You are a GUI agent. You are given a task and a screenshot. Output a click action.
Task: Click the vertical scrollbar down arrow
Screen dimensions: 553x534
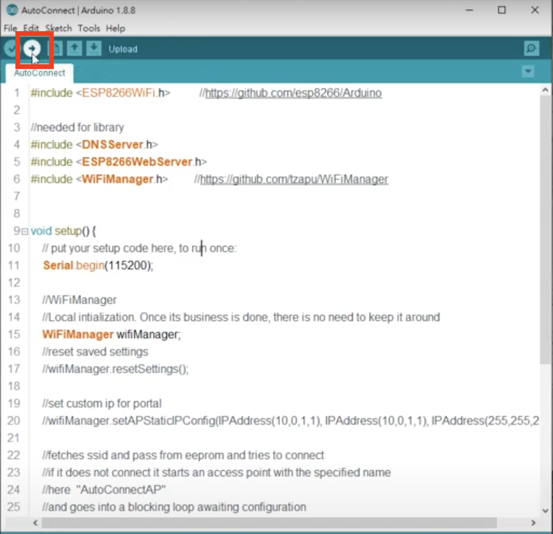545,511
